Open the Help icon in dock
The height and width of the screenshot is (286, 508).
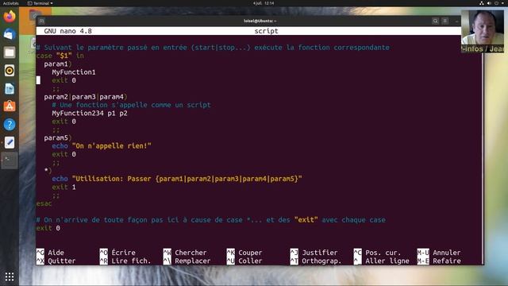(10, 125)
